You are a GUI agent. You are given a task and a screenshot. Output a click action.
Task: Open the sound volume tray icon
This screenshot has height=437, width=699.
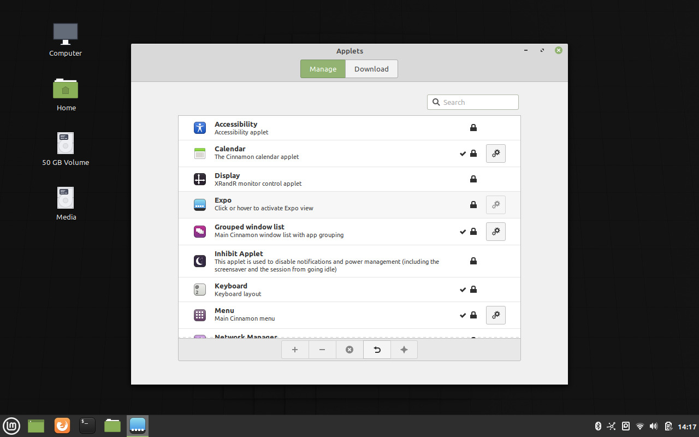654,426
